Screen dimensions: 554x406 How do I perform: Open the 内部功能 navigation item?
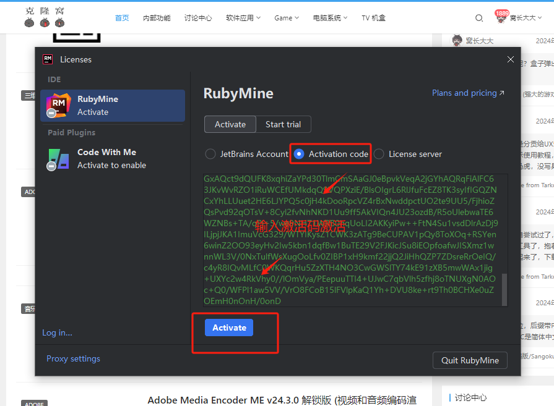157,18
